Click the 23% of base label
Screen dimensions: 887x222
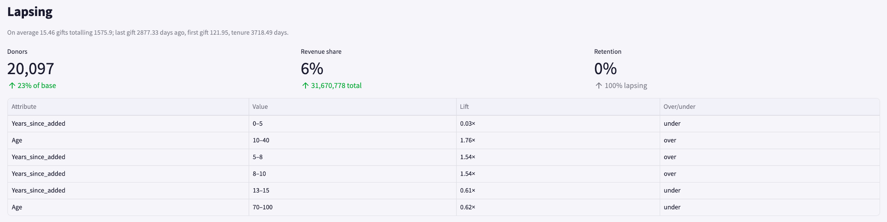click(37, 86)
